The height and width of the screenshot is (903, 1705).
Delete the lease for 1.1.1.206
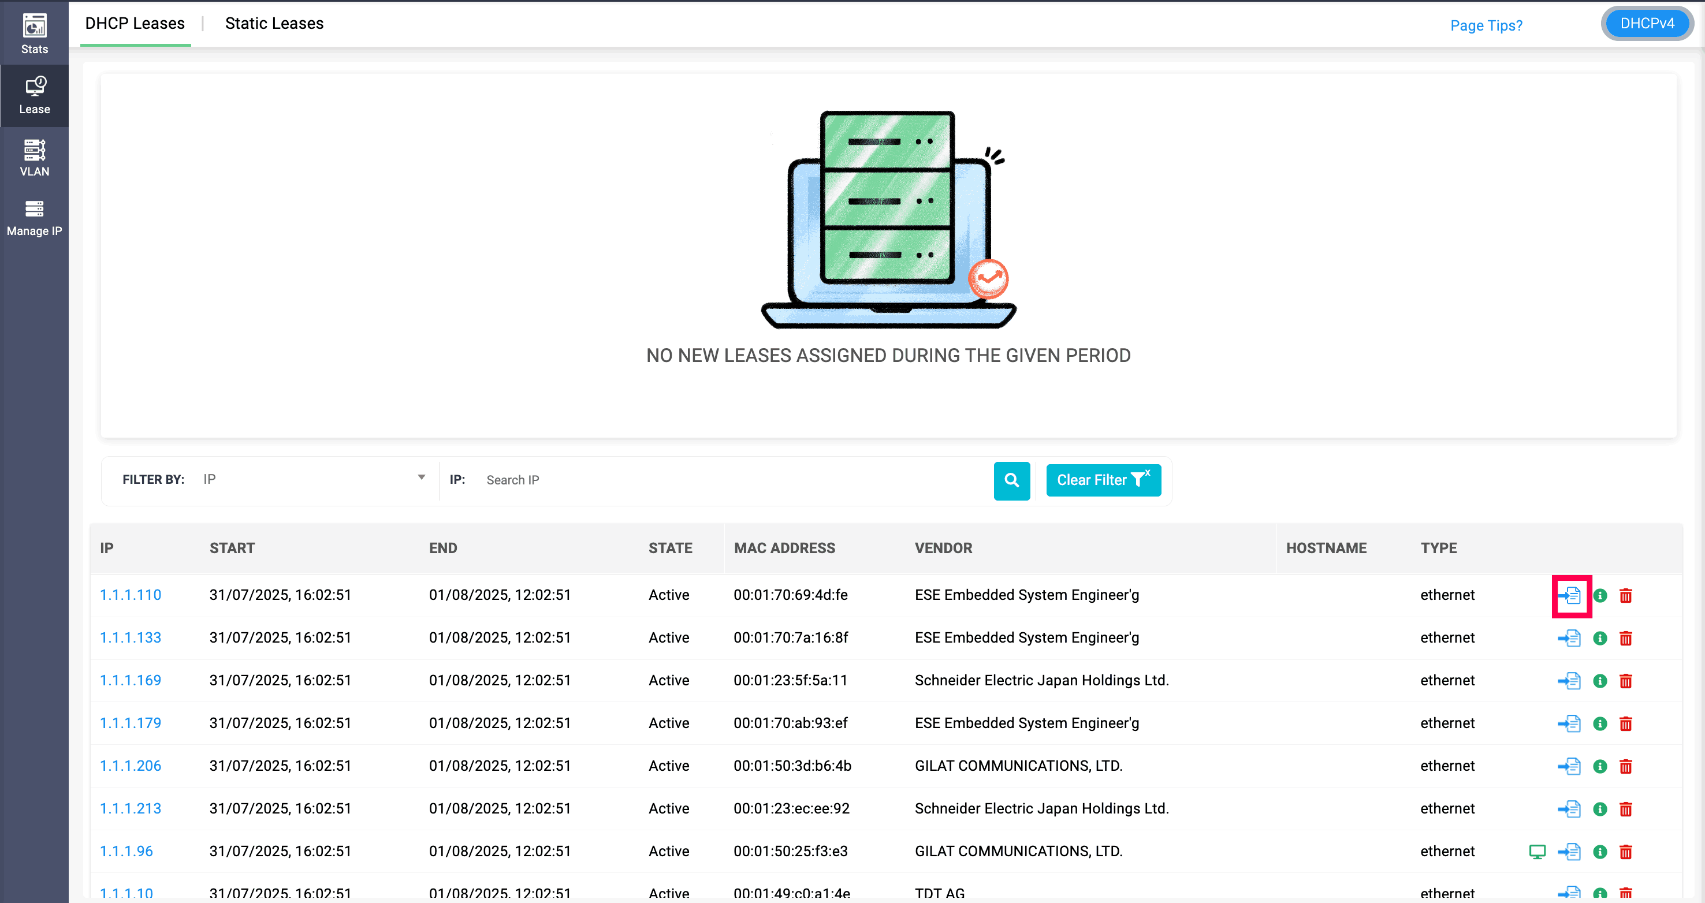tap(1625, 766)
